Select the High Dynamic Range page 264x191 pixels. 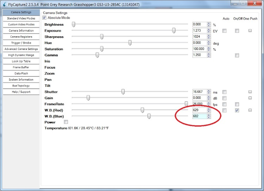[x=21, y=55]
